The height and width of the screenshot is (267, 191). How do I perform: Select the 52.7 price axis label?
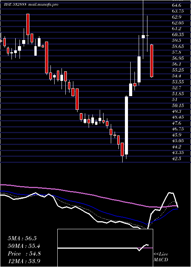[176, 88]
